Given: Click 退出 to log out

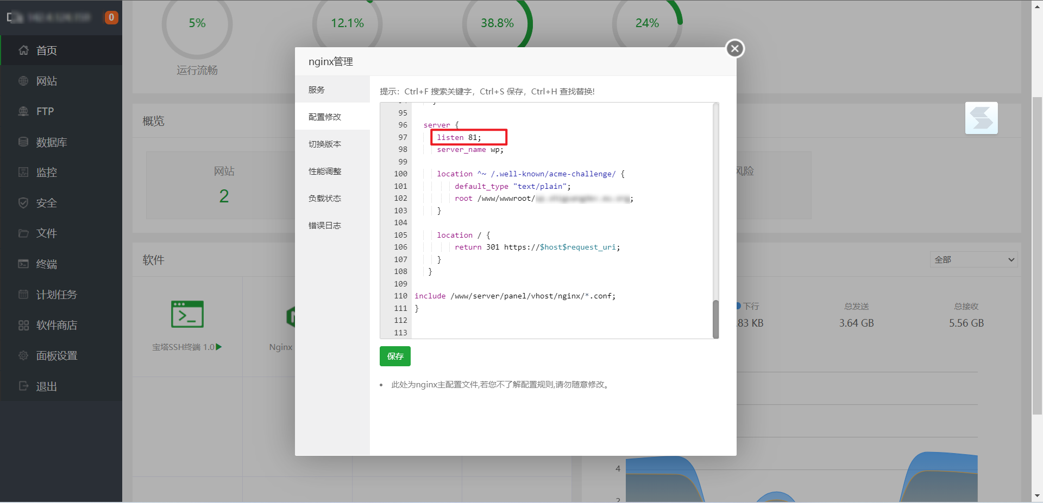Looking at the screenshot, I should tap(61, 386).
